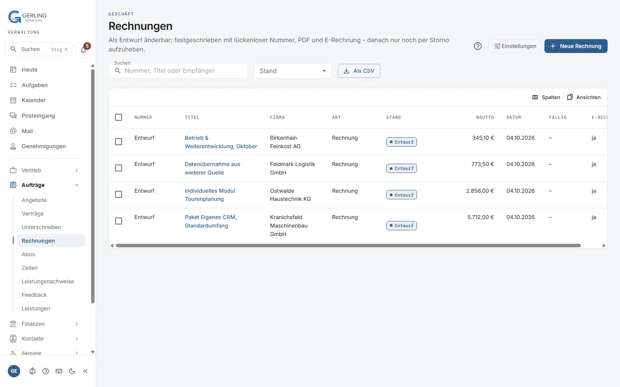The width and height of the screenshot is (620, 387).
Task: Collapse the Aufträge sidebar section
Action: pos(45,185)
